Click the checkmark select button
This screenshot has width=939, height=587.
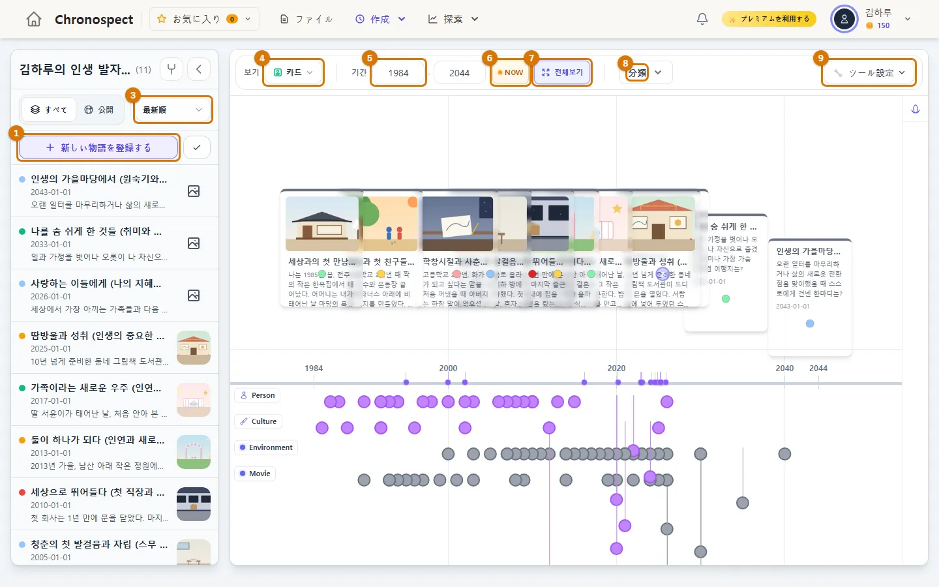click(x=197, y=147)
